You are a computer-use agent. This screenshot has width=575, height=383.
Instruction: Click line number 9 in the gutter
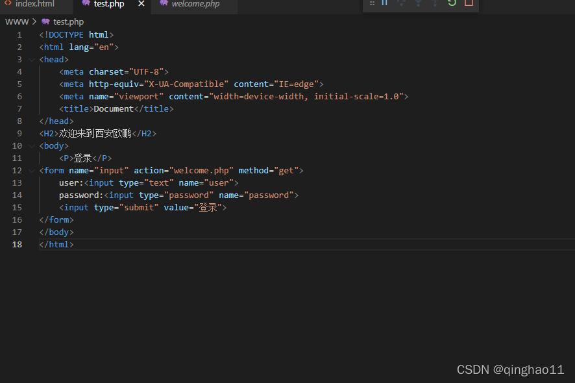19,134
